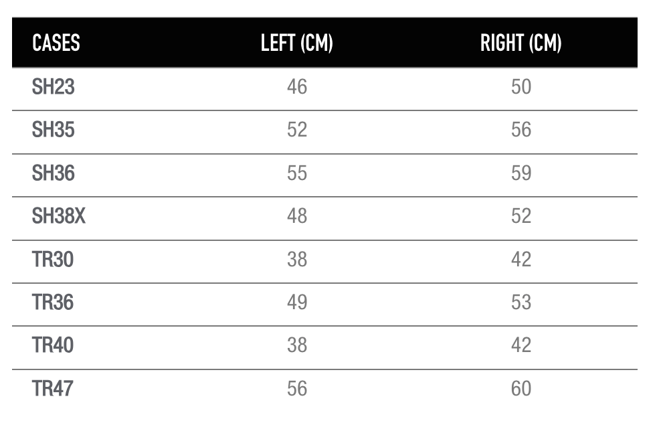
Task: Click the right value 42 for TR40
Action: (x=521, y=345)
